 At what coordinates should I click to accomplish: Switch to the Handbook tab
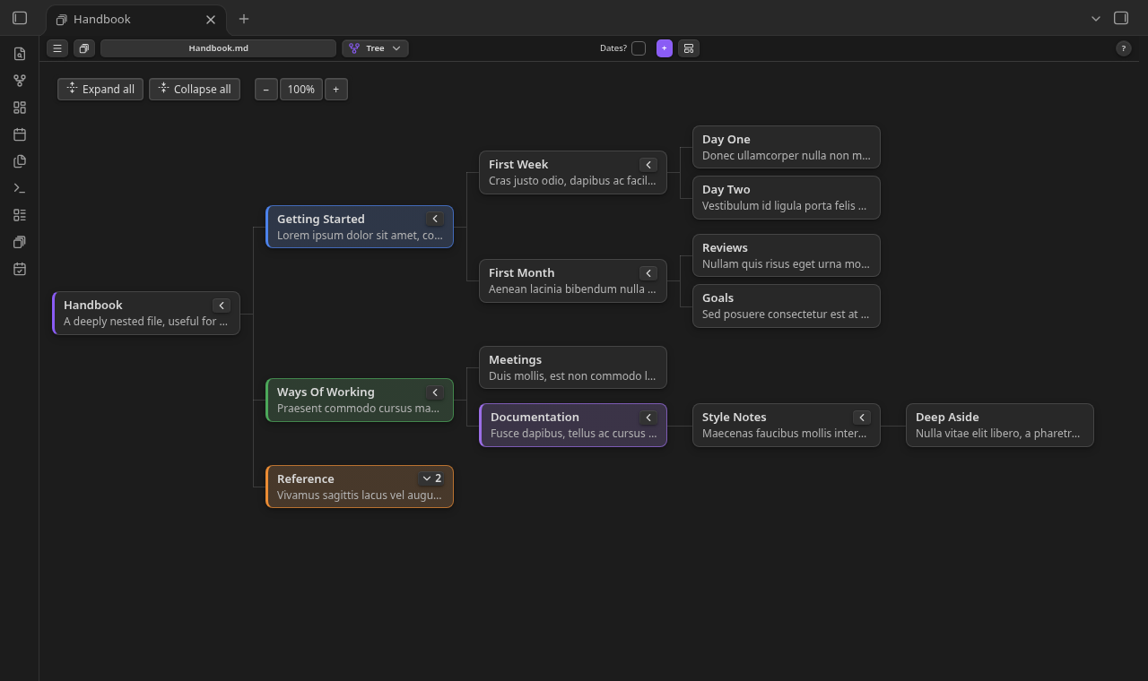pos(135,19)
